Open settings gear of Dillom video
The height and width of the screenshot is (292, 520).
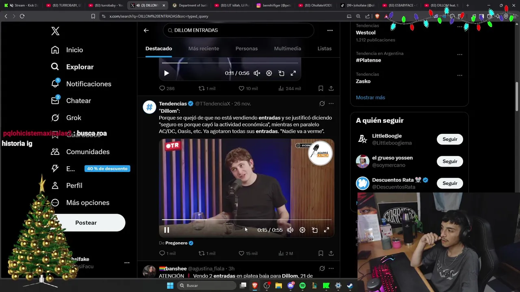click(302, 230)
